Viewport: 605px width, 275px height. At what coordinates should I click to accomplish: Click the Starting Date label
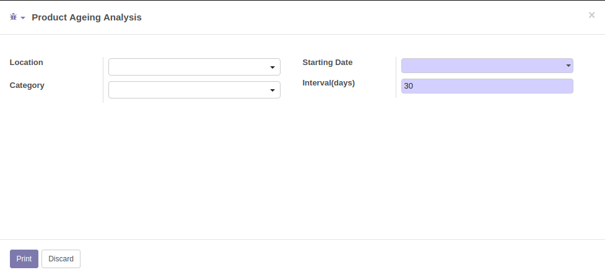pyautogui.click(x=327, y=63)
